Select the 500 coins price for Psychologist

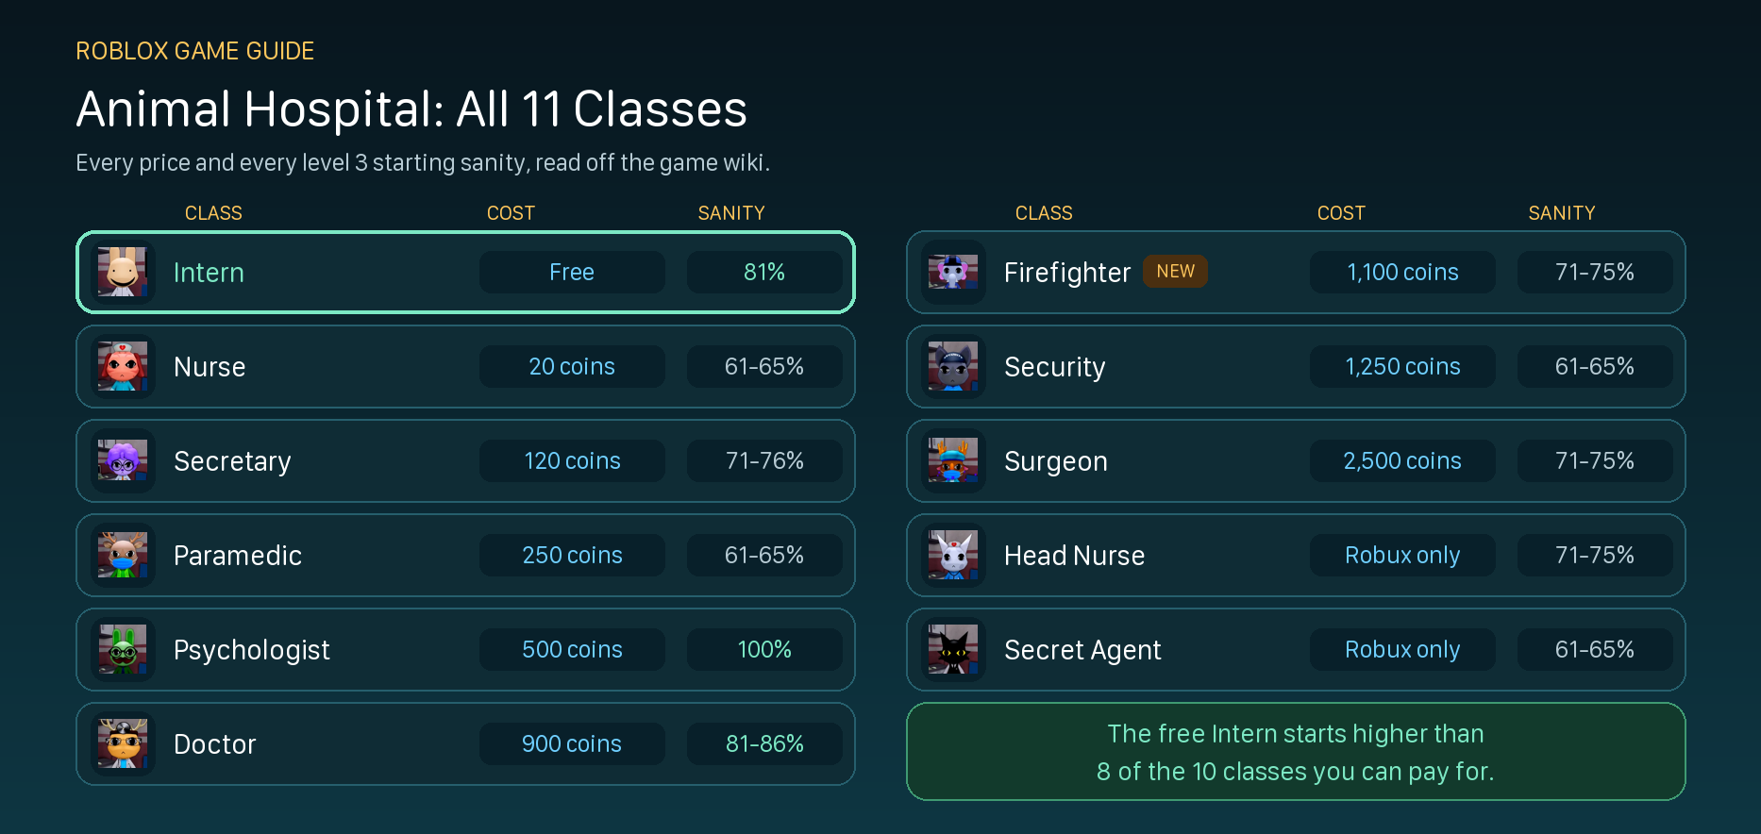tap(572, 649)
